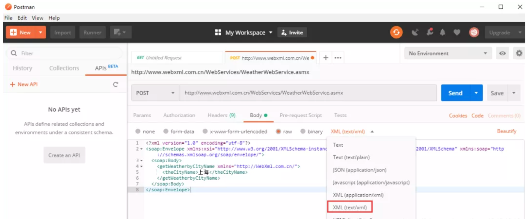Open the user avatar menu
The width and height of the screenshot is (527, 219).
pyautogui.click(x=474, y=33)
